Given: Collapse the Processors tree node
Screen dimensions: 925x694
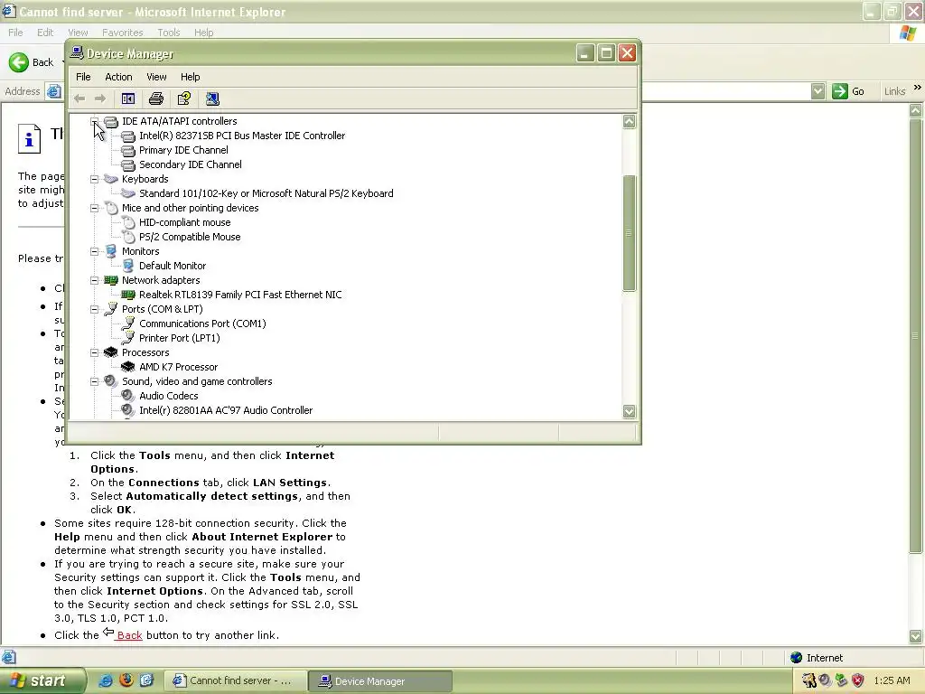Looking at the screenshot, I should click(x=94, y=352).
